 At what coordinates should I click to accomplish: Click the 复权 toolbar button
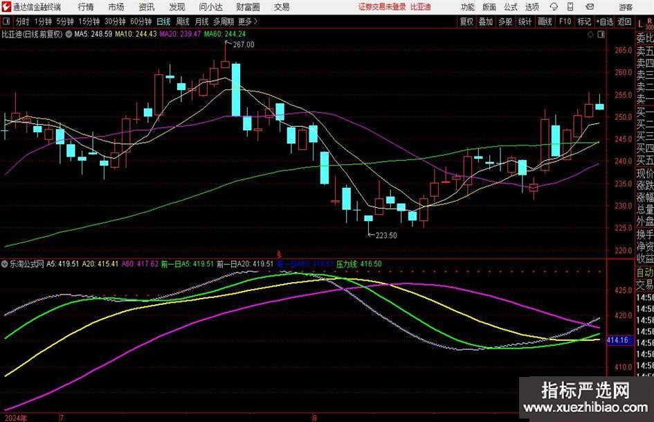pos(466,21)
